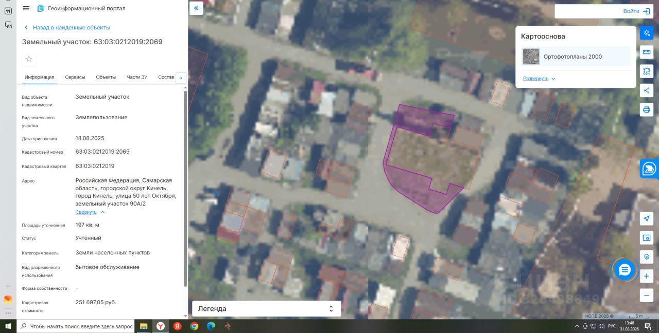Select the ruler measurement tool
The image size is (659, 333).
(647, 52)
